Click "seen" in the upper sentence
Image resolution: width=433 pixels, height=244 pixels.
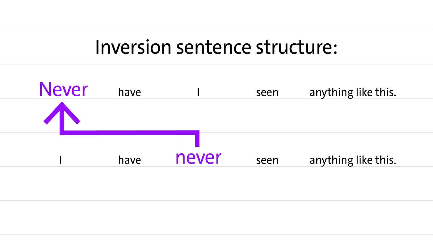tap(267, 92)
